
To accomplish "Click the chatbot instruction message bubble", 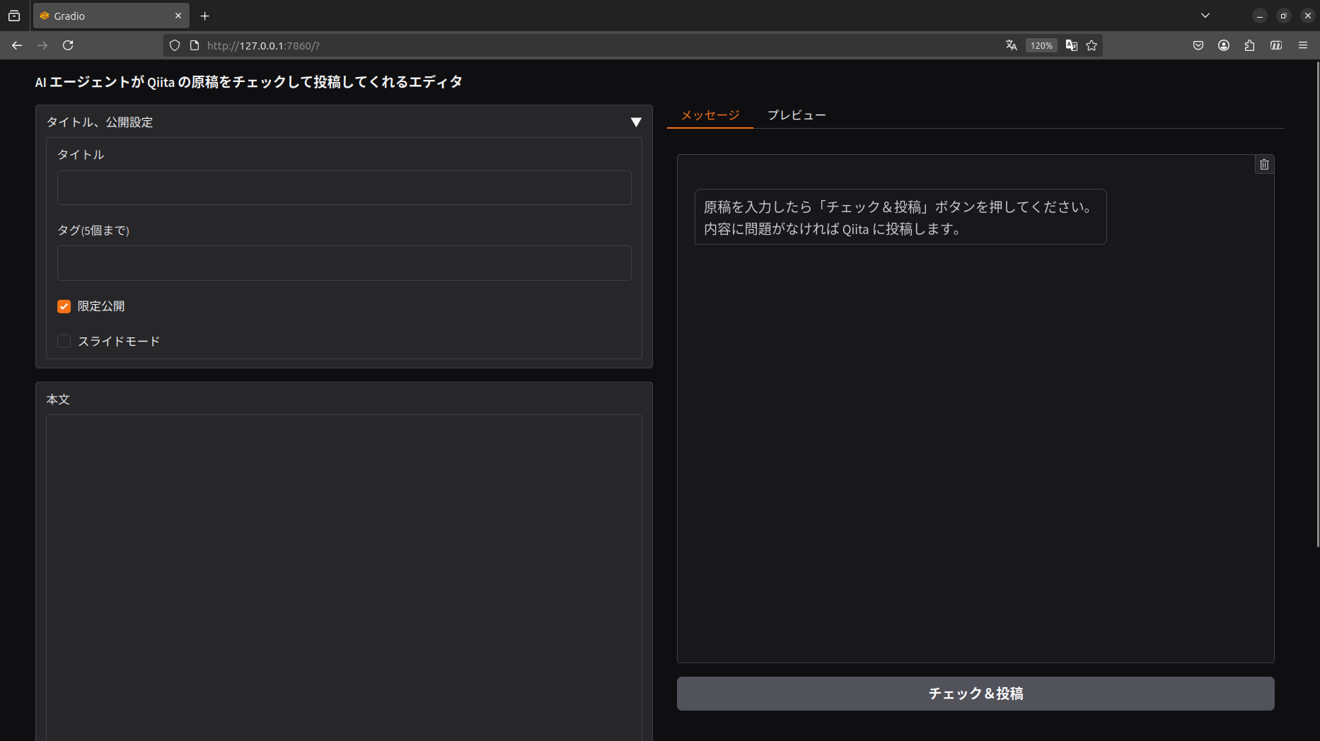I will click(x=901, y=217).
